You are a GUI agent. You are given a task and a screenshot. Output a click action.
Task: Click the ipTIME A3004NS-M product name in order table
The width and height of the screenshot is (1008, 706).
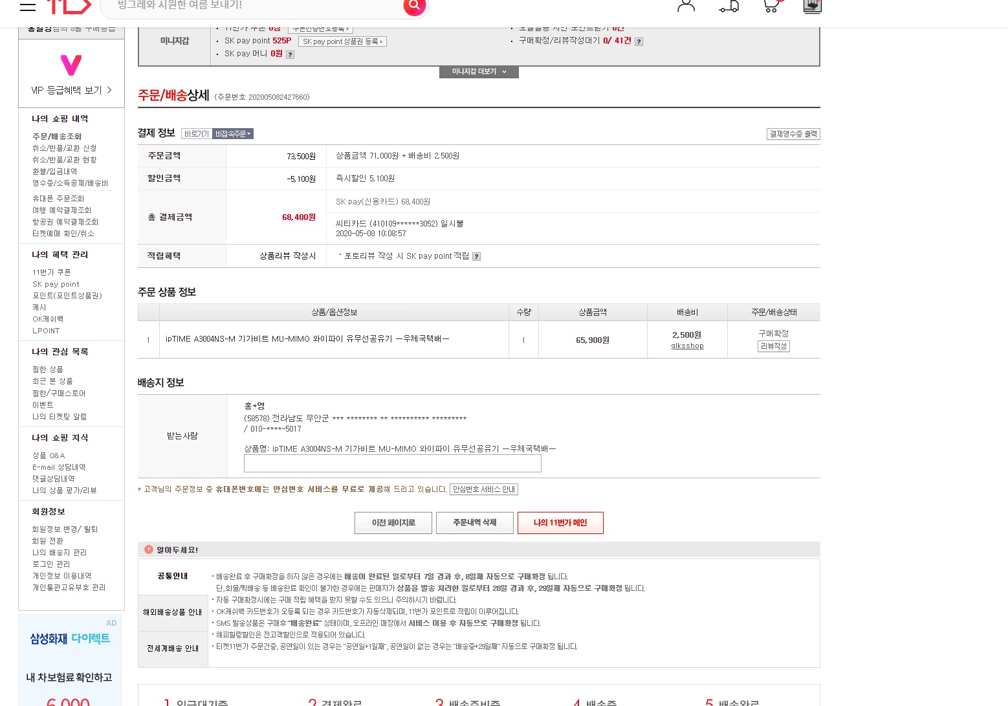coord(307,339)
